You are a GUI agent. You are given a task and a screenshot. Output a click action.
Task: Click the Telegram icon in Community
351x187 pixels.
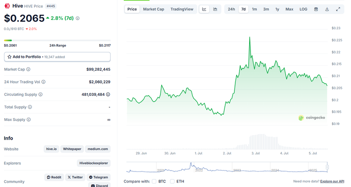point(90,177)
